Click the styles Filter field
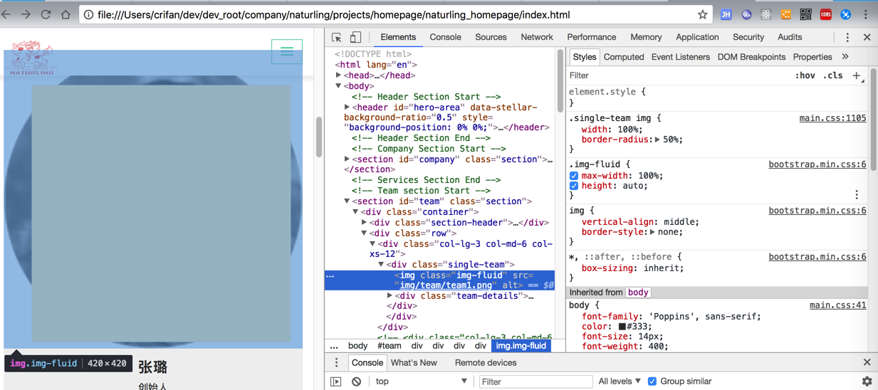 point(676,75)
